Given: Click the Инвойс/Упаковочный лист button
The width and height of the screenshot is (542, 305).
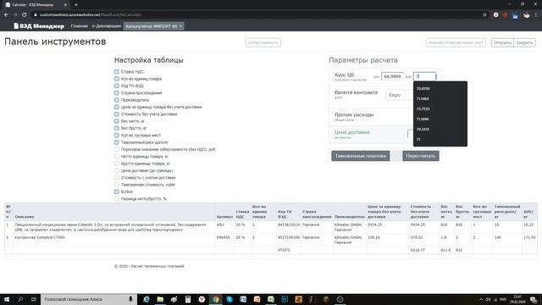Looking at the screenshot, I should click(x=456, y=42).
